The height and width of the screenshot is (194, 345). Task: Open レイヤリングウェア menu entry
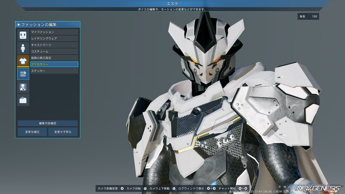click(x=54, y=39)
